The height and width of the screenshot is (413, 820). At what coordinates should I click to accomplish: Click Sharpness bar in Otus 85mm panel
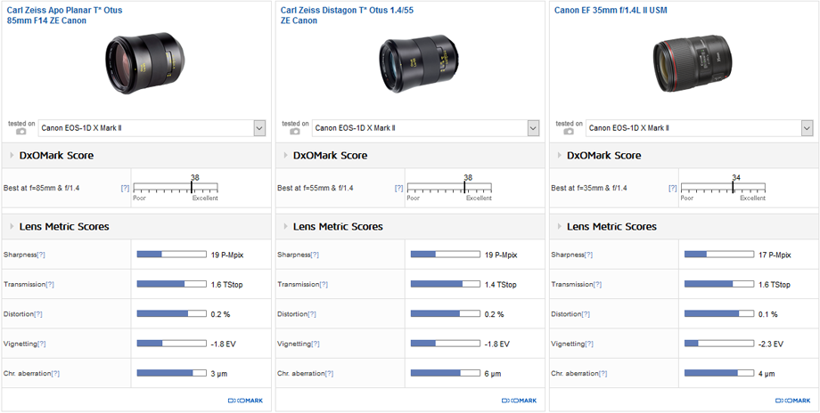(x=171, y=255)
